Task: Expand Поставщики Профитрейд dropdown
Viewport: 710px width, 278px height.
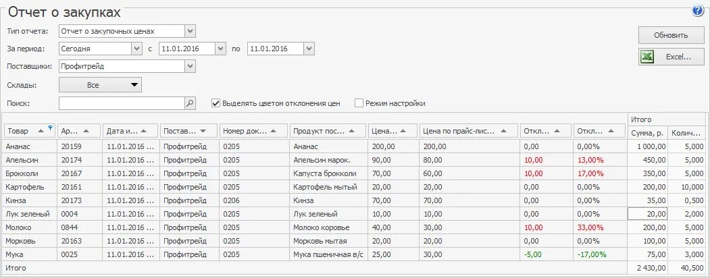Action: pyautogui.click(x=191, y=66)
